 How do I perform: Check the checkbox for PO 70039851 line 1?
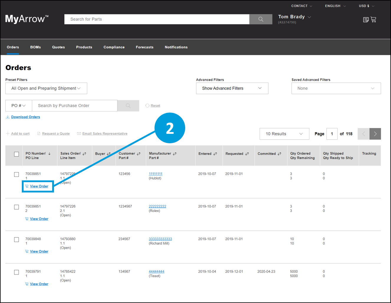click(x=16, y=174)
